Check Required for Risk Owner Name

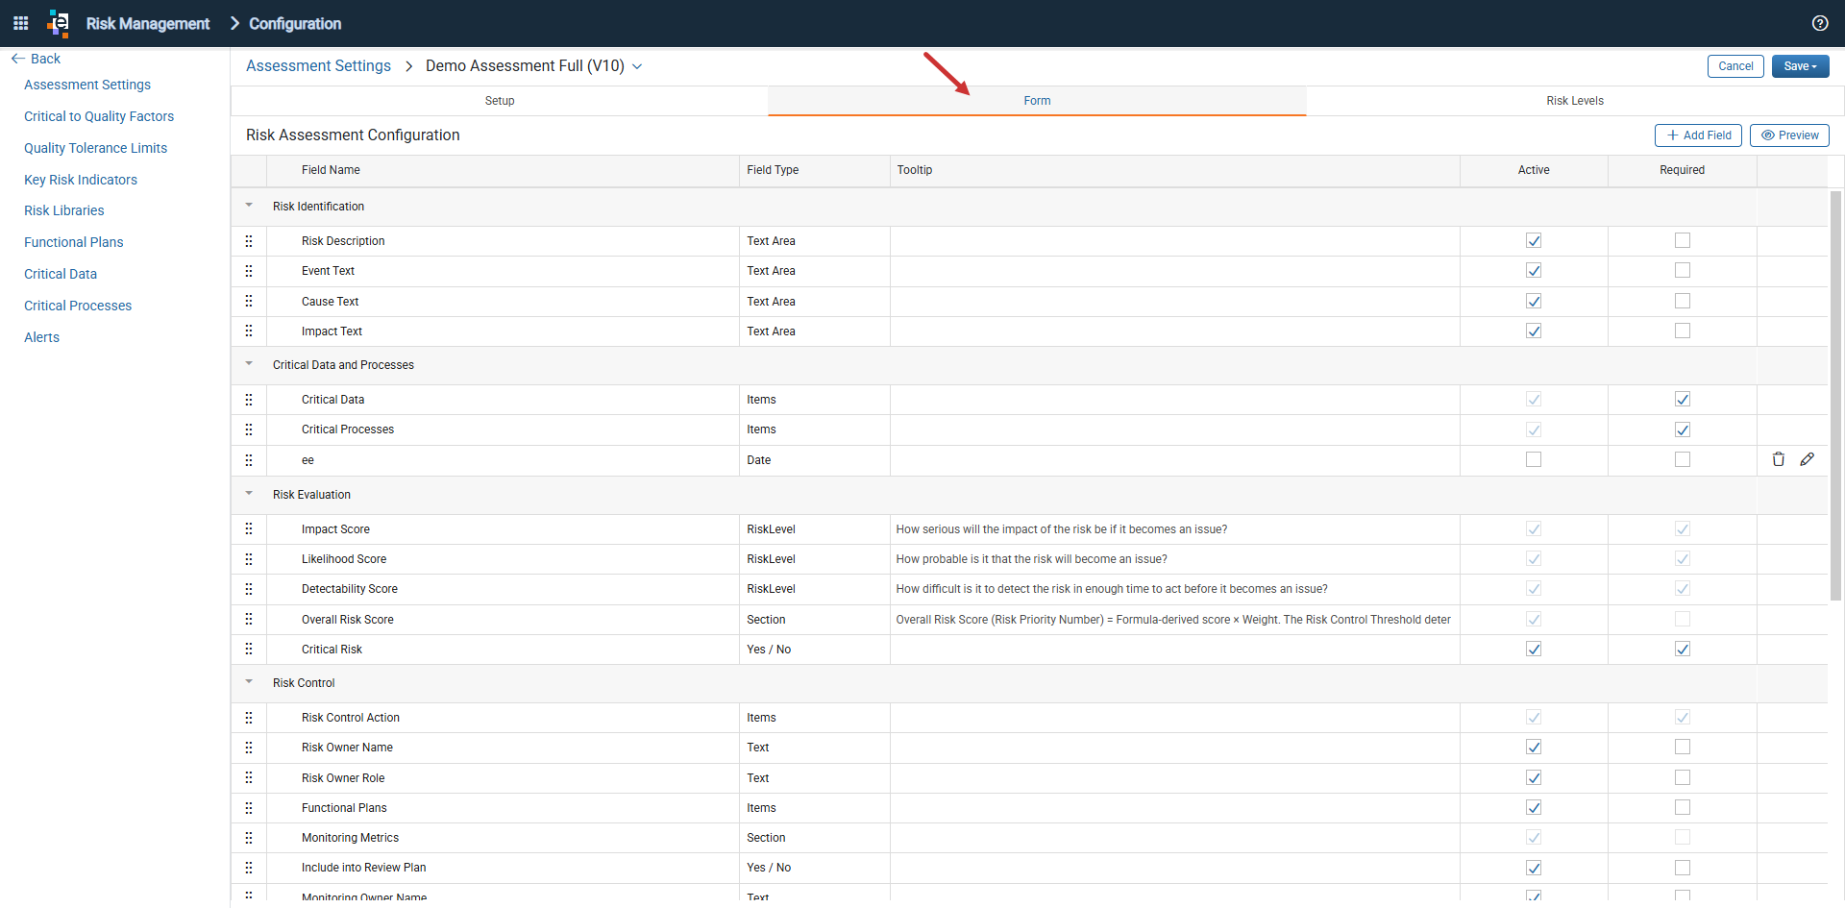tap(1683, 747)
